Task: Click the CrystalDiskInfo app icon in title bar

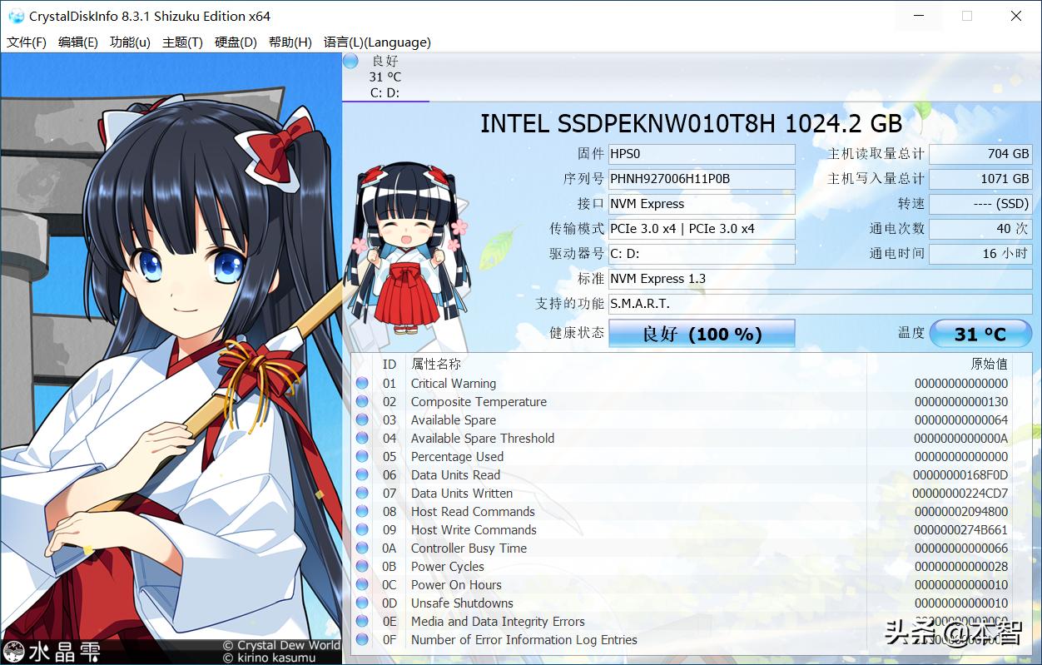Action: 16,16
